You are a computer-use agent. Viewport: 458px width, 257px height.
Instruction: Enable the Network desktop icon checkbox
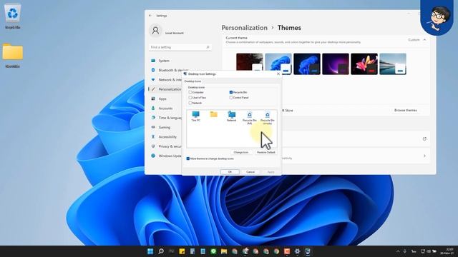tap(190, 103)
